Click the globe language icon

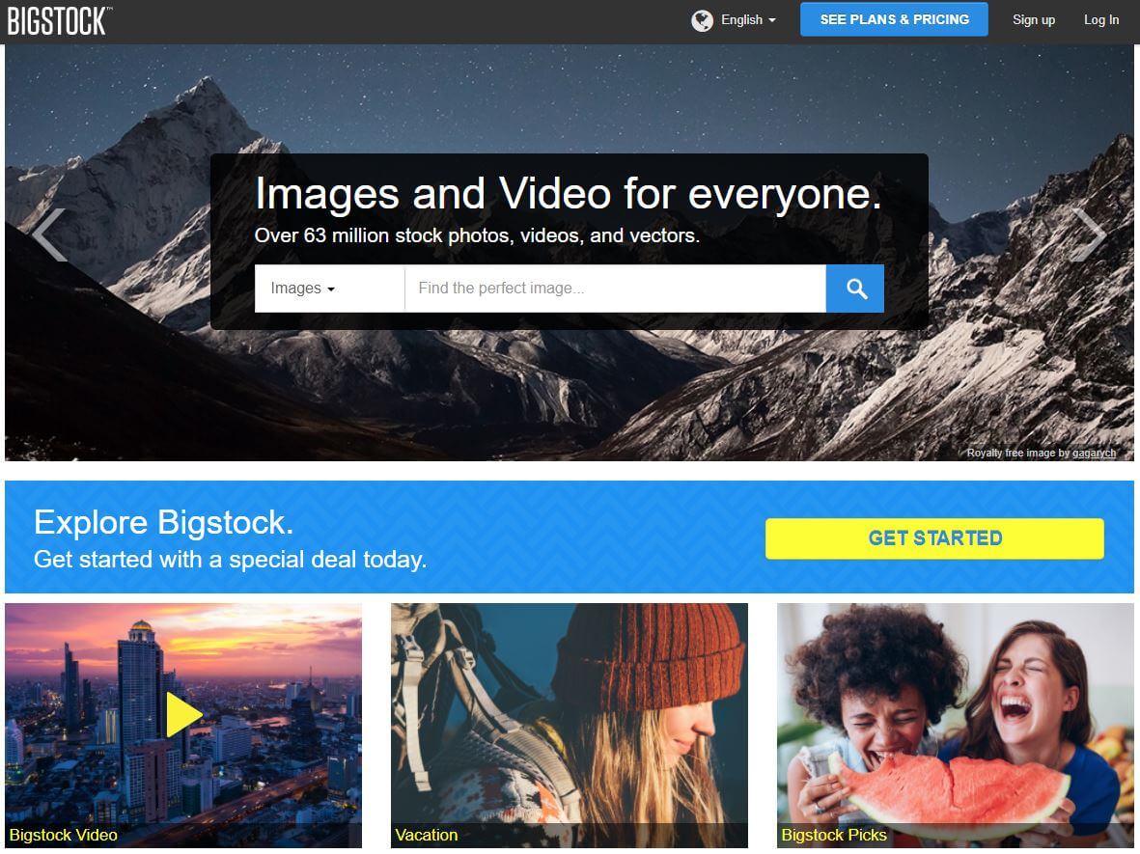tap(702, 20)
